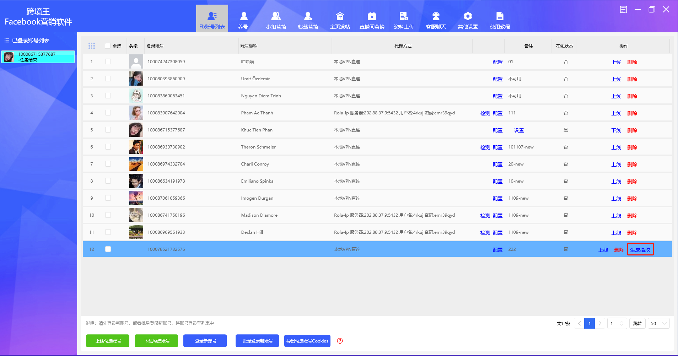The image size is (678, 356).
Task: Open the 其他设置 gear settings icon
Action: point(468,16)
